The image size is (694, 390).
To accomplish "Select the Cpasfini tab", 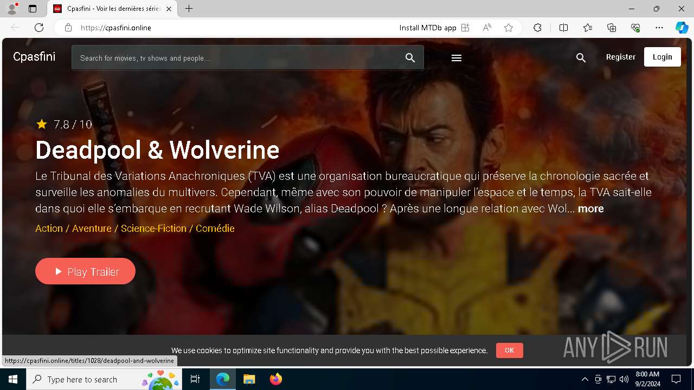I will [112, 9].
